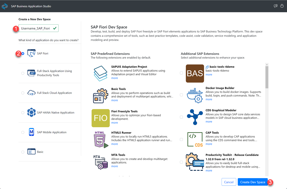Click the 'Full Stack Cloud Application' label
This screenshot has width=287, height=189.
pyautogui.click(x=54, y=93)
